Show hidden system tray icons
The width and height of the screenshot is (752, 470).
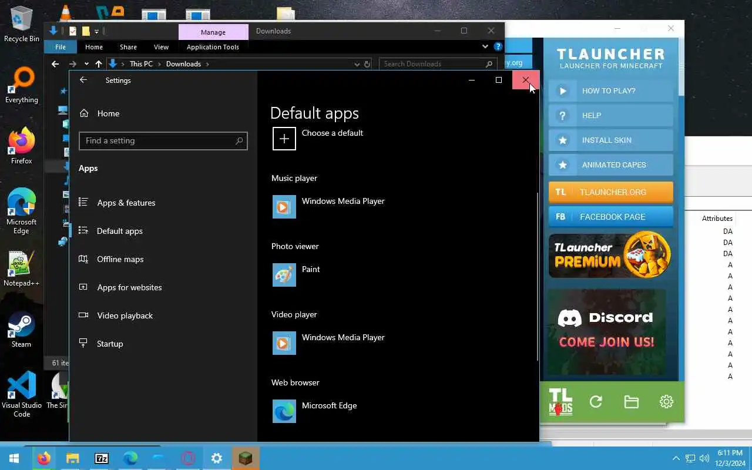(676, 458)
